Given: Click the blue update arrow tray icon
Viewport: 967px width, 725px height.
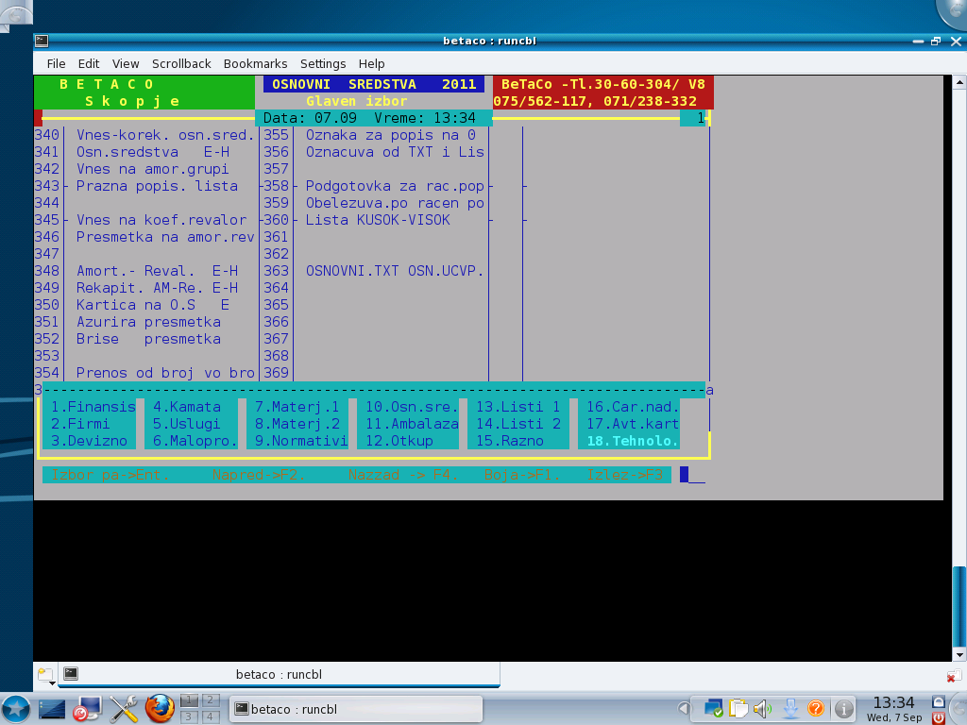Looking at the screenshot, I should pos(789,708).
